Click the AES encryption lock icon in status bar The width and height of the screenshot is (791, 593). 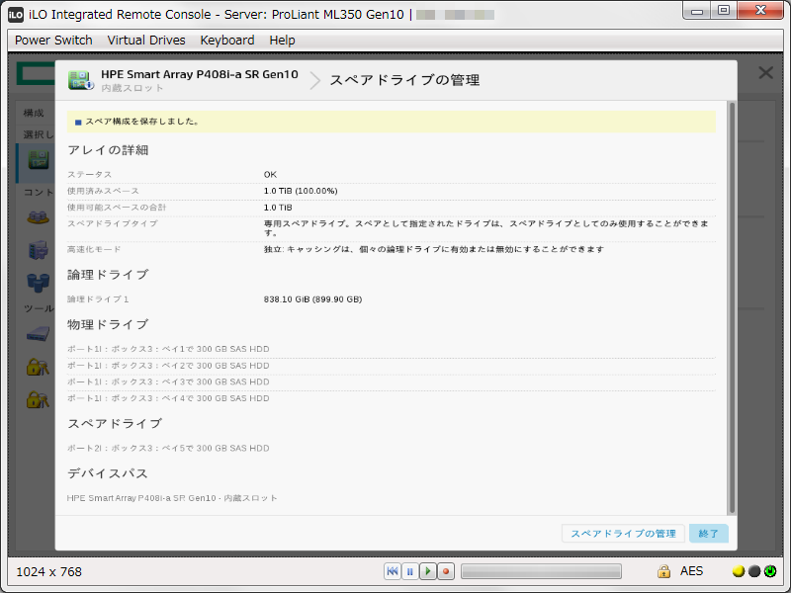coord(664,570)
